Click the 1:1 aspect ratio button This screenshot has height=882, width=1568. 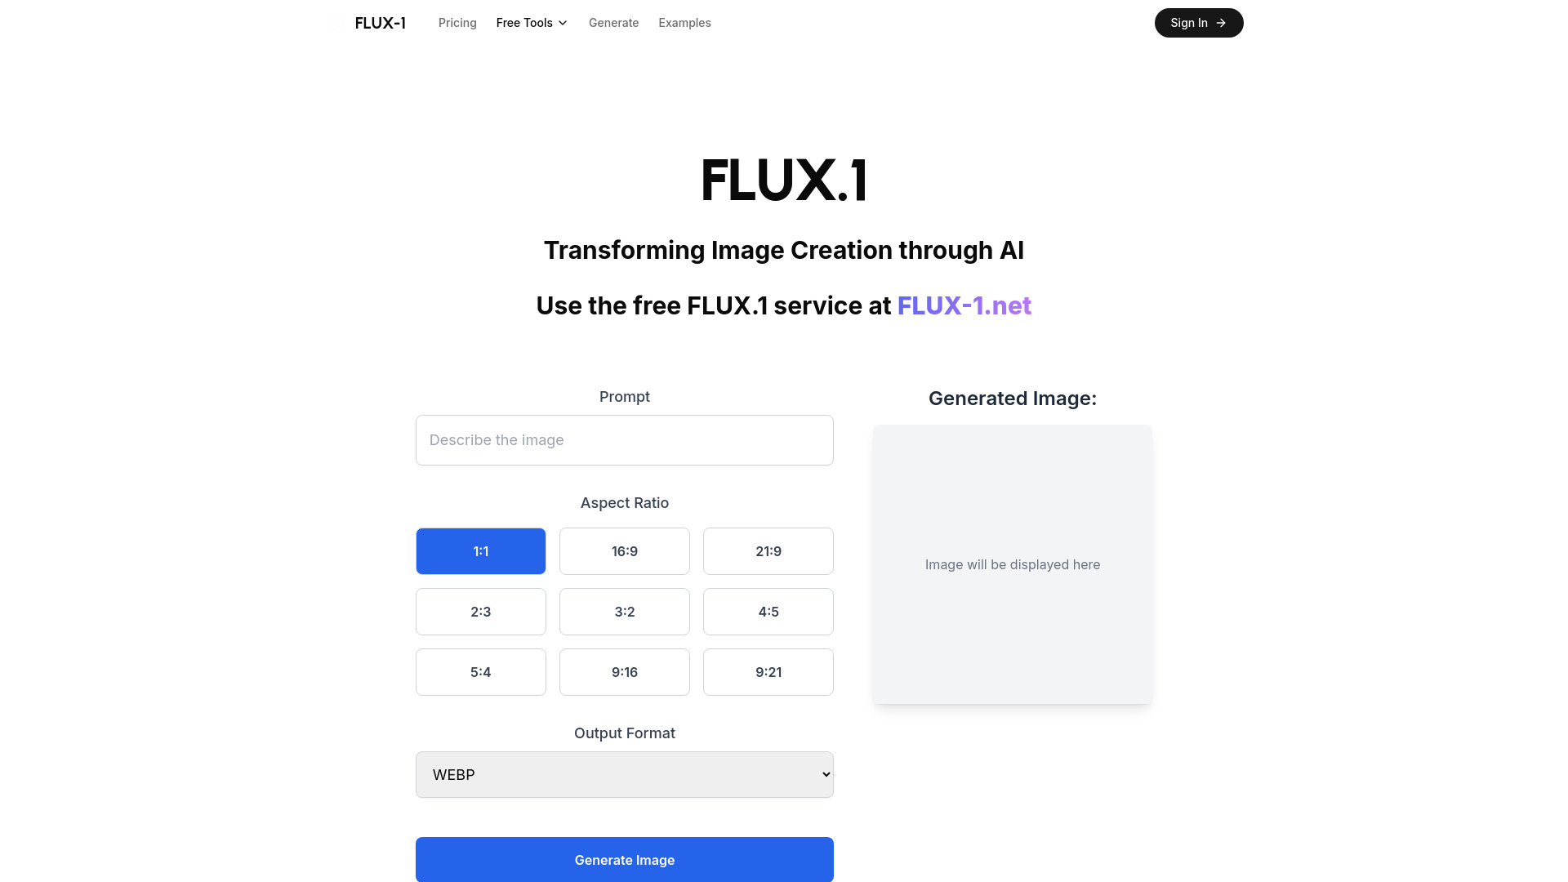tap(480, 550)
